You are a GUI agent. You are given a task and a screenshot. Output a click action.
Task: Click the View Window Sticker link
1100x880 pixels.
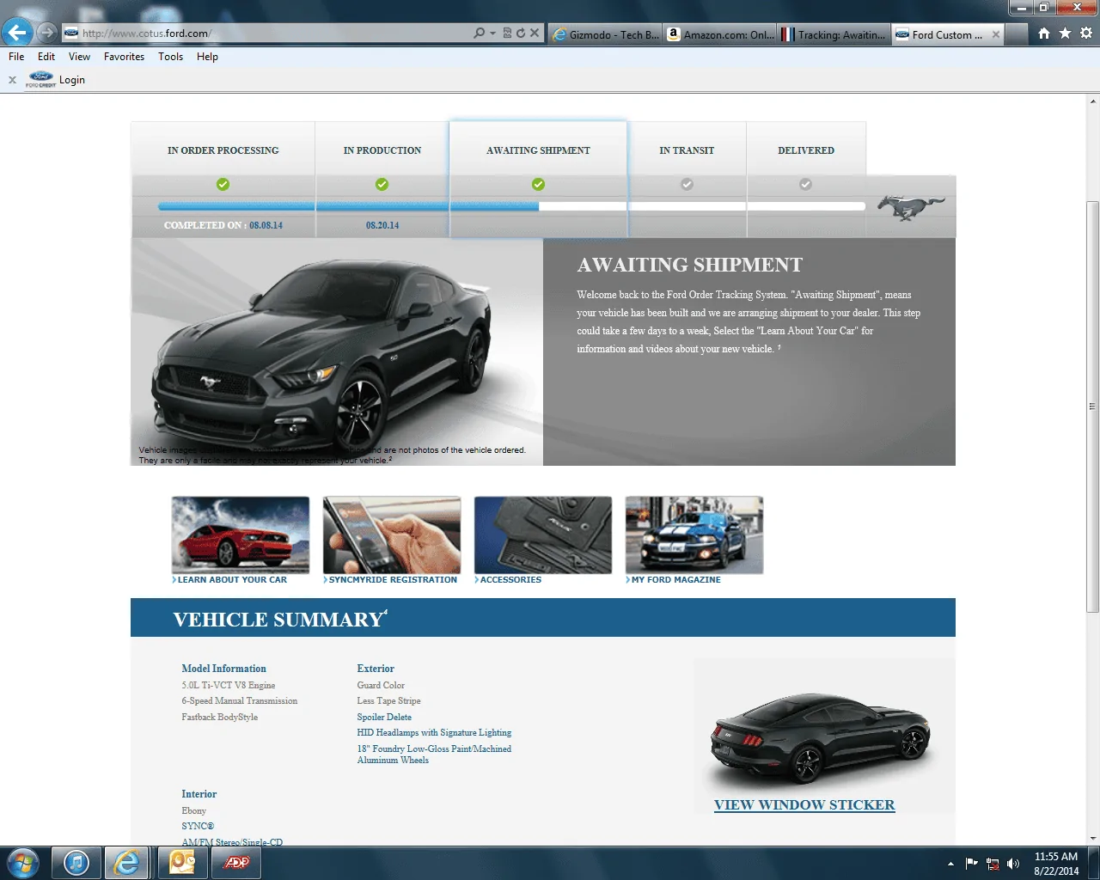click(x=804, y=805)
